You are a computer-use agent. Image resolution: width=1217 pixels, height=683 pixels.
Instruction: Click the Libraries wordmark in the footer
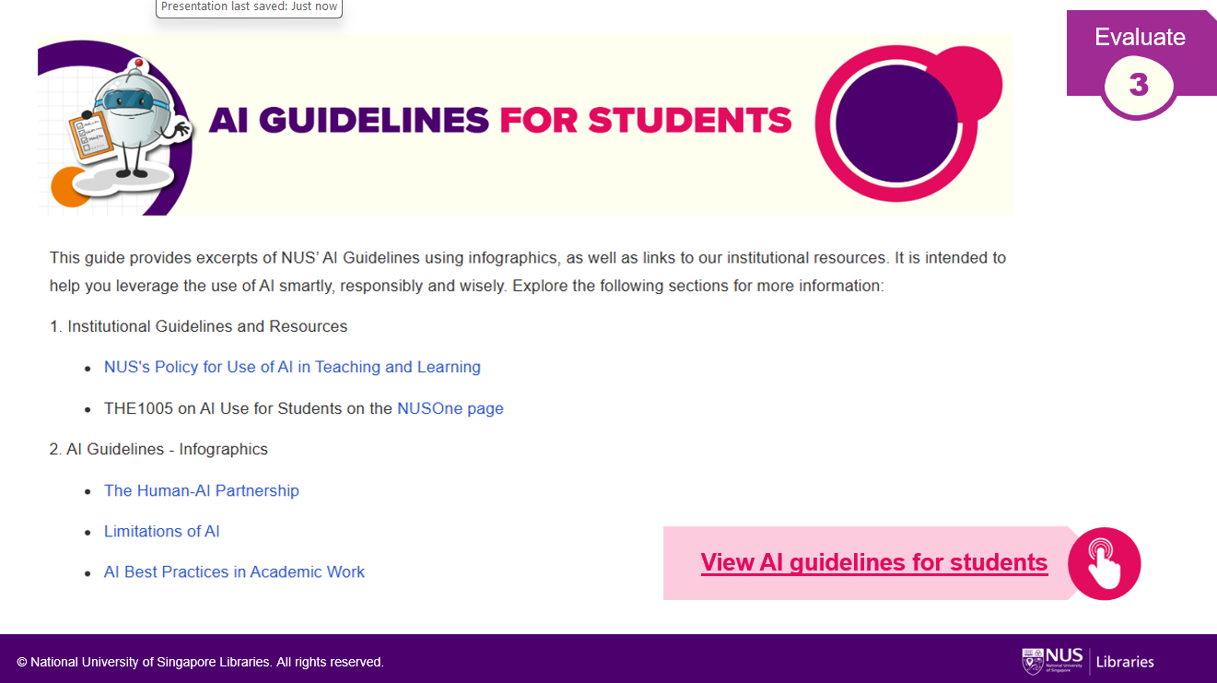click(x=1125, y=661)
